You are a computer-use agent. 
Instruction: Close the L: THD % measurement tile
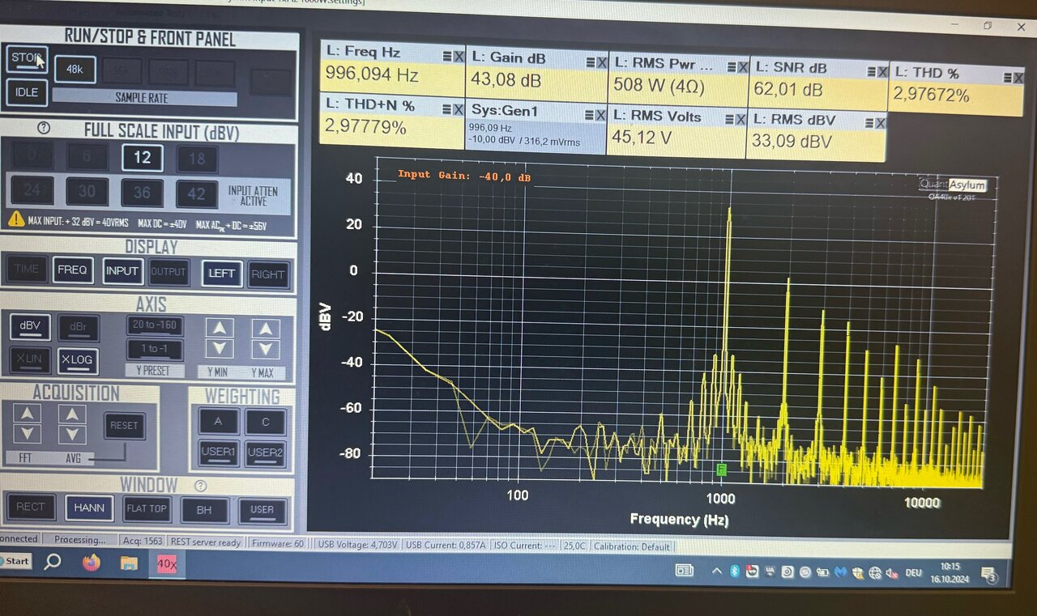1018,77
